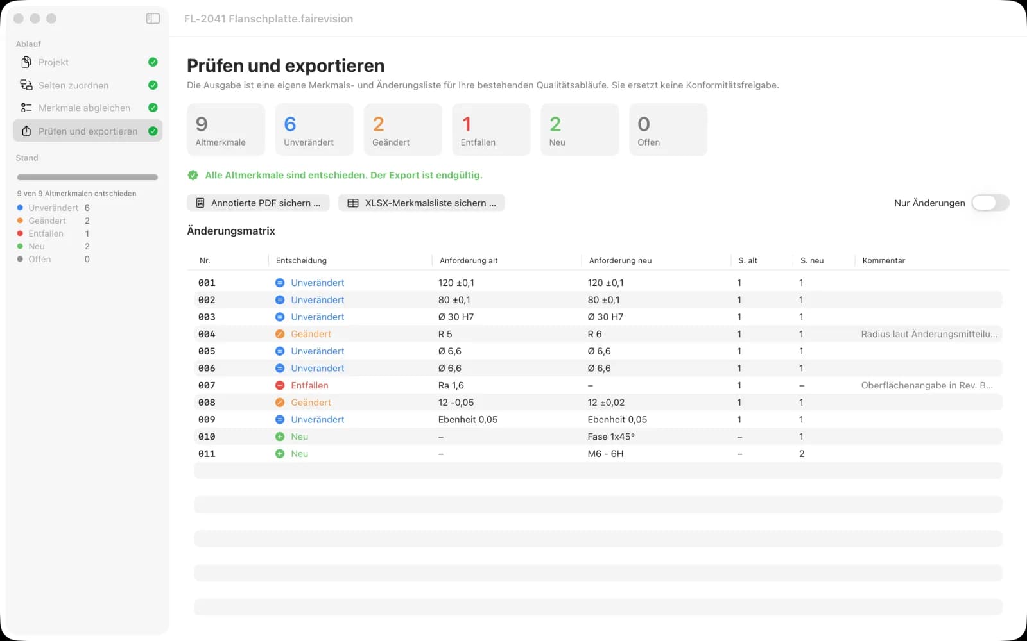Go to Seiten zuordnen step
Viewport: 1027px width, 641px height.
coord(87,85)
